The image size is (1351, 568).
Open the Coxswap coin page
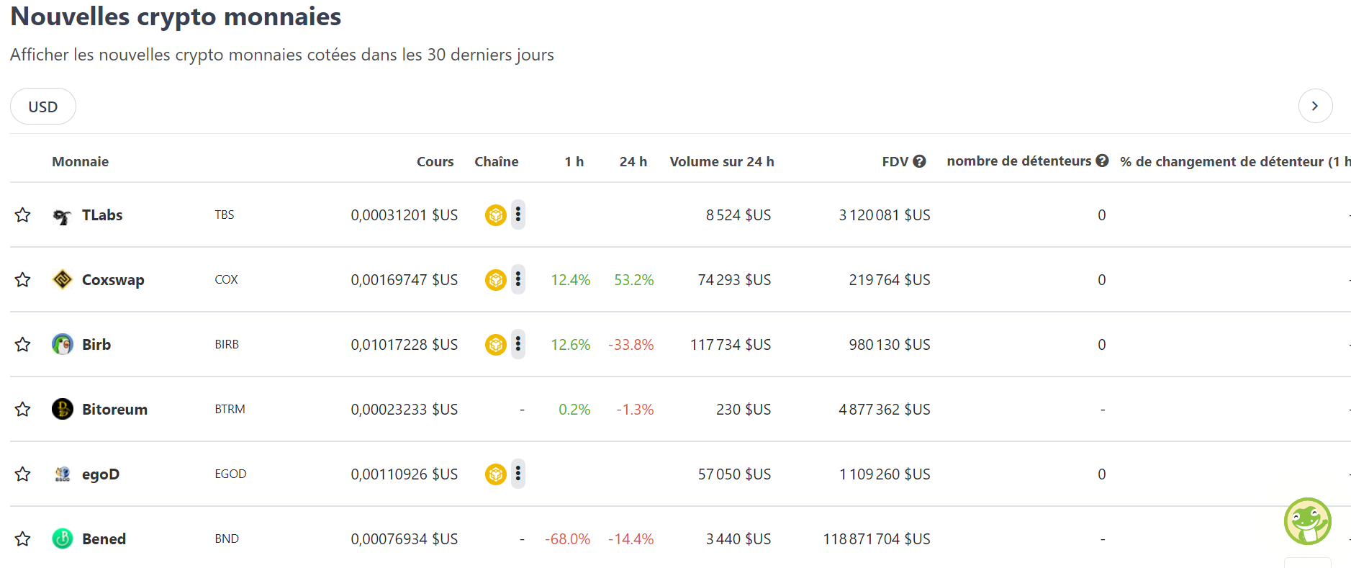pos(113,279)
